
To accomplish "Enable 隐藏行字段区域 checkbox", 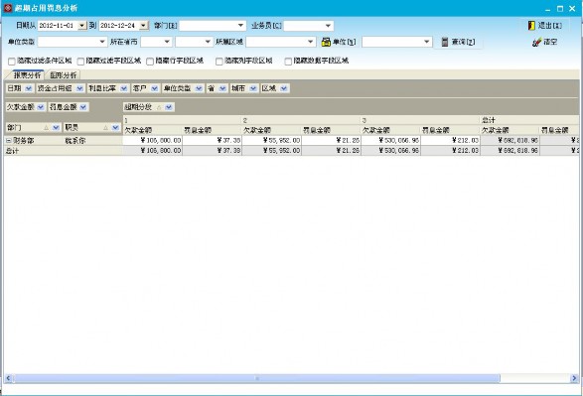I will tap(150, 62).
